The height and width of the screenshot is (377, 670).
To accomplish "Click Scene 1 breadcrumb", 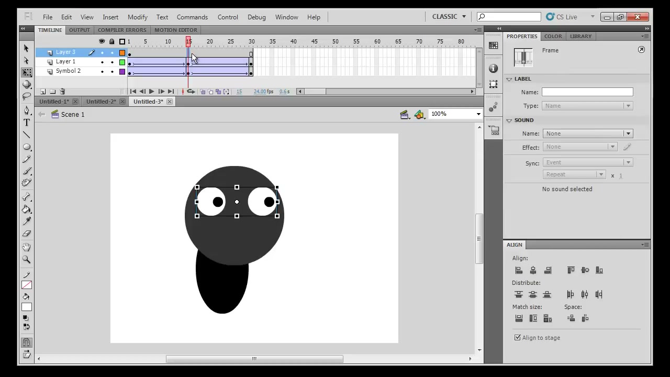I will pos(73,114).
